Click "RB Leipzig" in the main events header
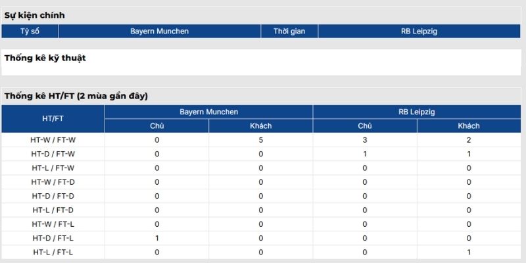The height and width of the screenshot is (263, 526). click(x=419, y=31)
